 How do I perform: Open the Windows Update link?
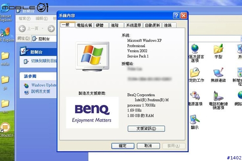click(44, 85)
